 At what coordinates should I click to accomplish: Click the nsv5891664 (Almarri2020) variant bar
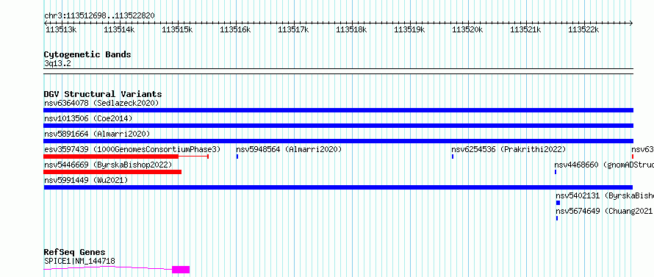(x=338, y=141)
